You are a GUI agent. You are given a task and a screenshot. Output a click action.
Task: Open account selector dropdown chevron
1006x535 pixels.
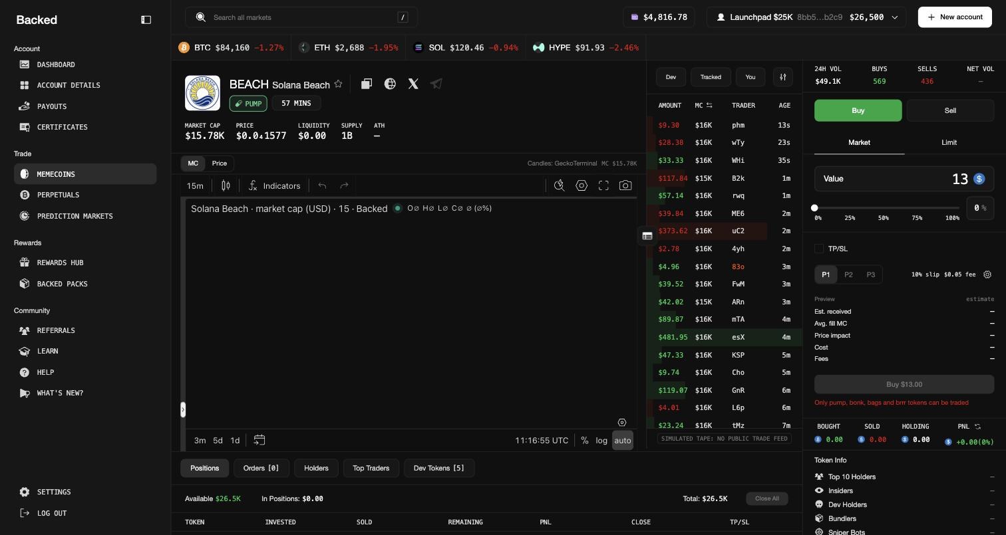[x=895, y=17]
